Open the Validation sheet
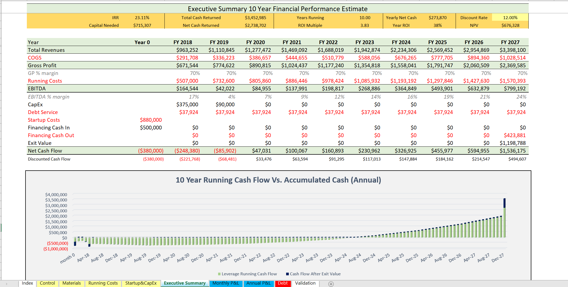This screenshot has width=568, height=287. click(305, 283)
